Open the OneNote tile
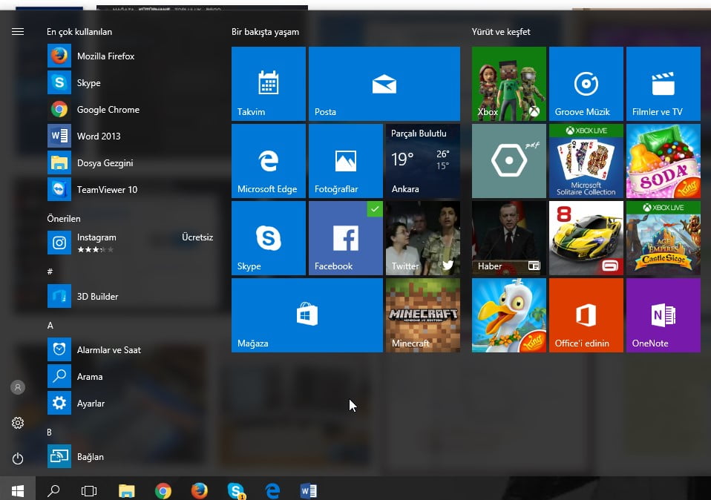 tap(663, 315)
